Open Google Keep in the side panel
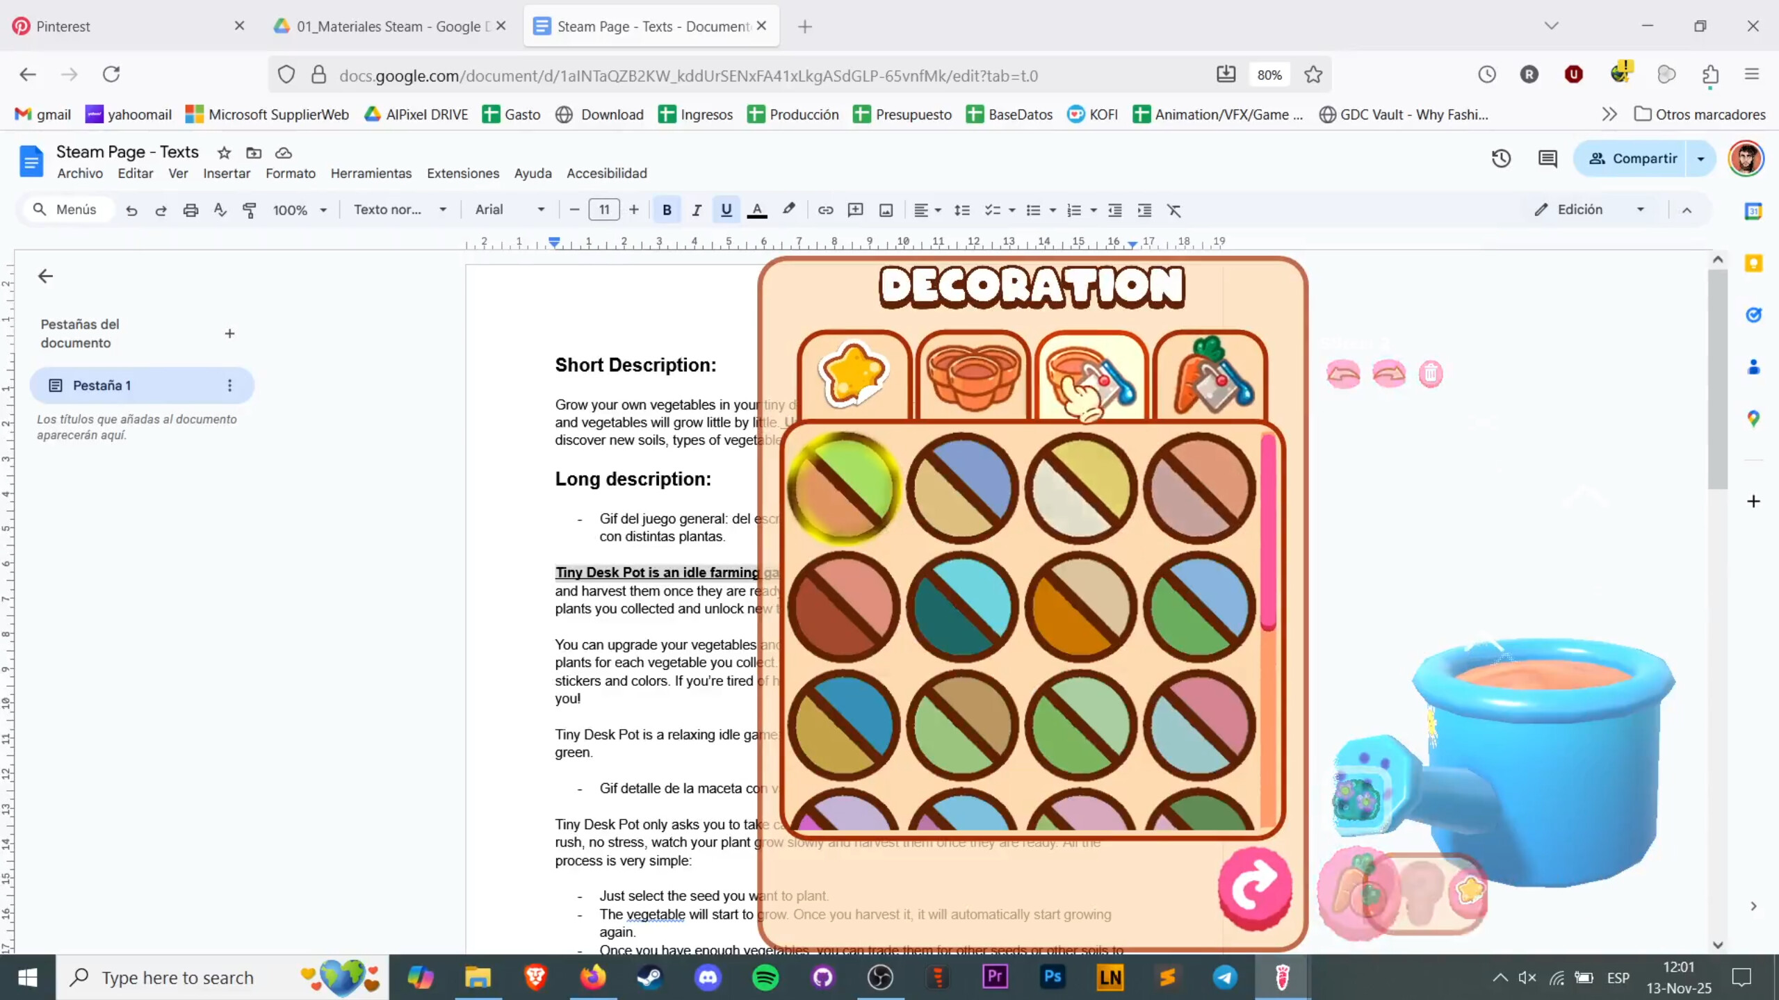The height and width of the screenshot is (1000, 1779). pos(1753,263)
